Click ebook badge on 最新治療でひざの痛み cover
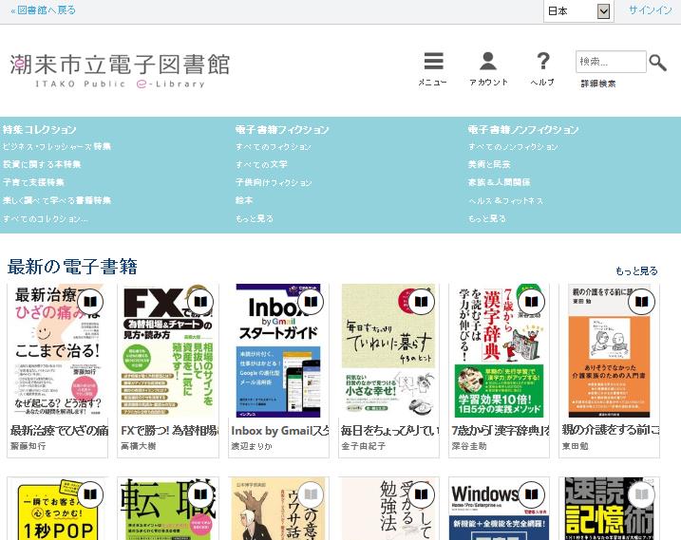Screen dimensions: 681x540 (x=90, y=301)
